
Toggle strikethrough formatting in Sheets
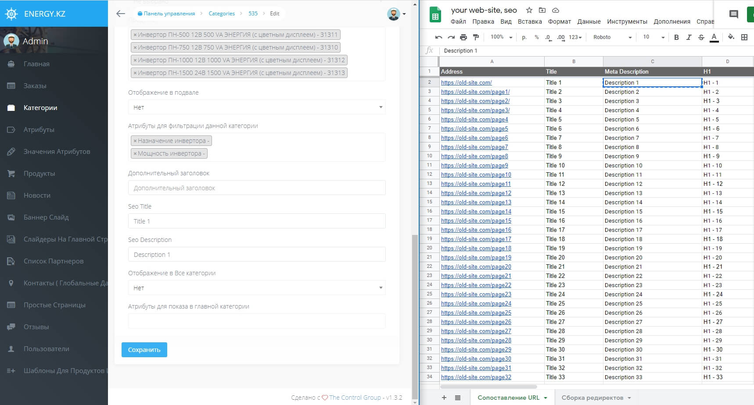[x=701, y=37]
